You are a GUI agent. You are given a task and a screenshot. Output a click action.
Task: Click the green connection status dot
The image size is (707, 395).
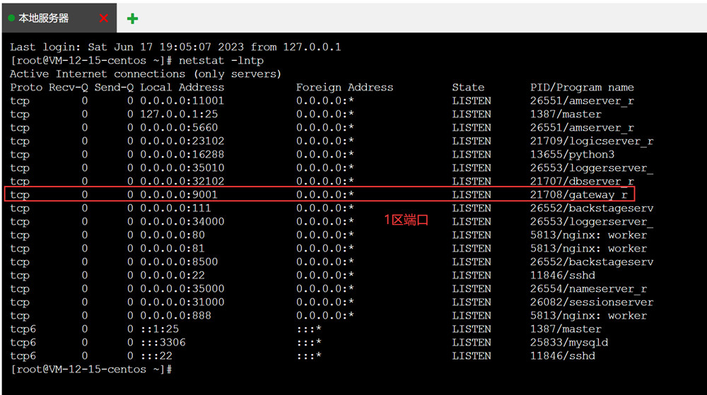(x=11, y=18)
